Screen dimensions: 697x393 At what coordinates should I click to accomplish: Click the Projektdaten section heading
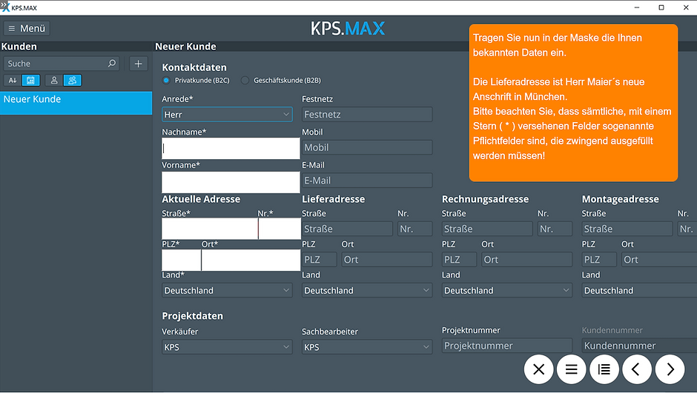click(x=193, y=316)
